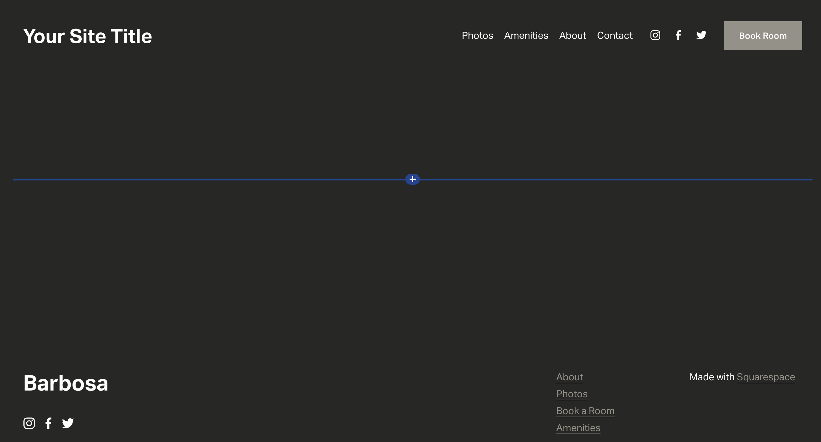Click the Barbosa footer heading
821x442 pixels.
coord(66,383)
